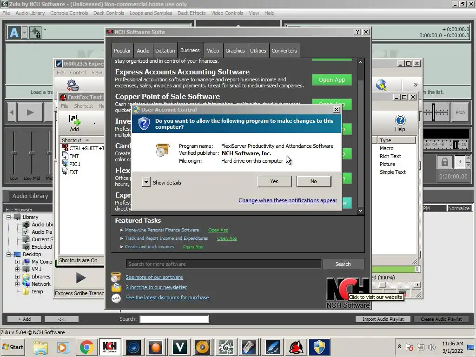Skip to start on deck A

pos(11,112)
